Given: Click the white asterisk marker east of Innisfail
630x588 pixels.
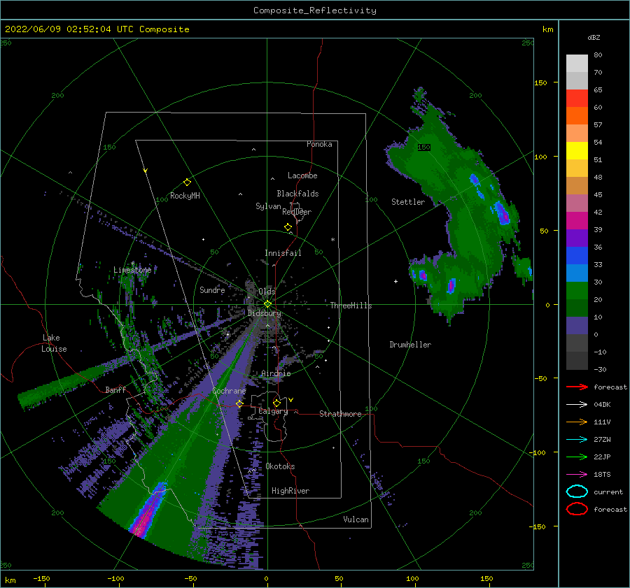Looking at the screenshot, I should [x=332, y=240].
